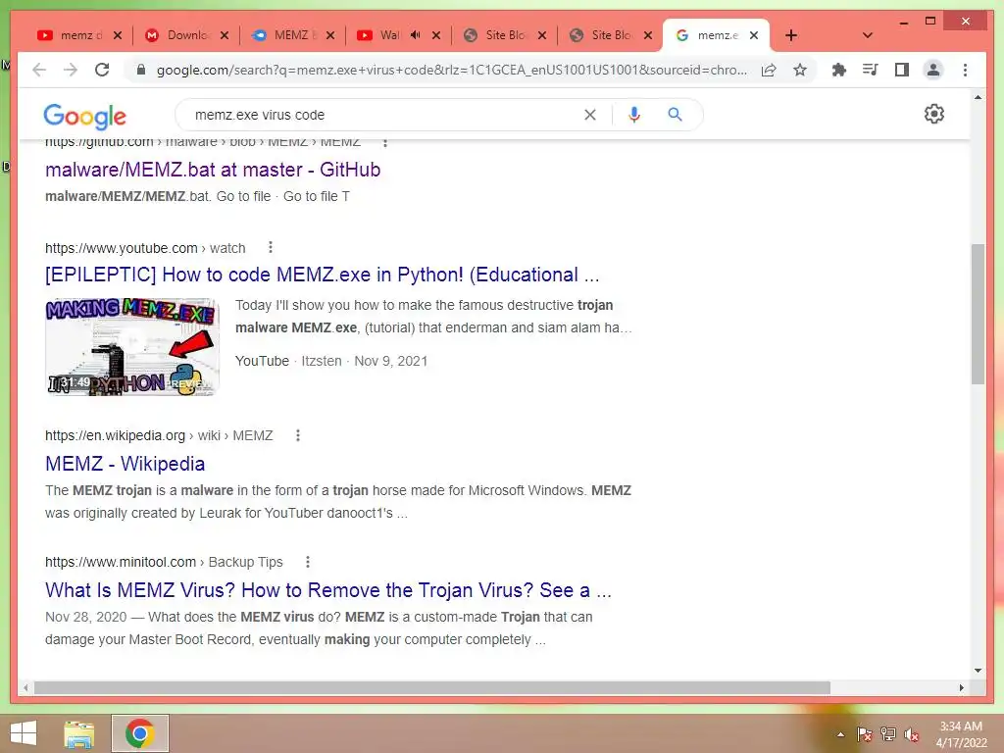Click the scroll left arrow
This screenshot has width=1004, height=753.
25,687
